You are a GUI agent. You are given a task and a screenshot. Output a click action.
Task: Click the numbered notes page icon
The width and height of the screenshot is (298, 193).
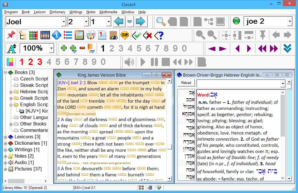102,35
